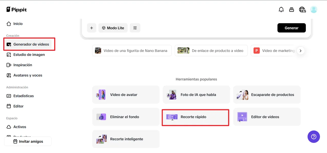The image size is (327, 153).
Task: Click Invitar amigos button
Action: coord(28,142)
